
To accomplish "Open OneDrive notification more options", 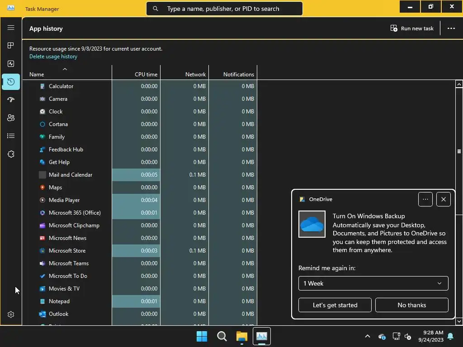I will tap(425, 199).
